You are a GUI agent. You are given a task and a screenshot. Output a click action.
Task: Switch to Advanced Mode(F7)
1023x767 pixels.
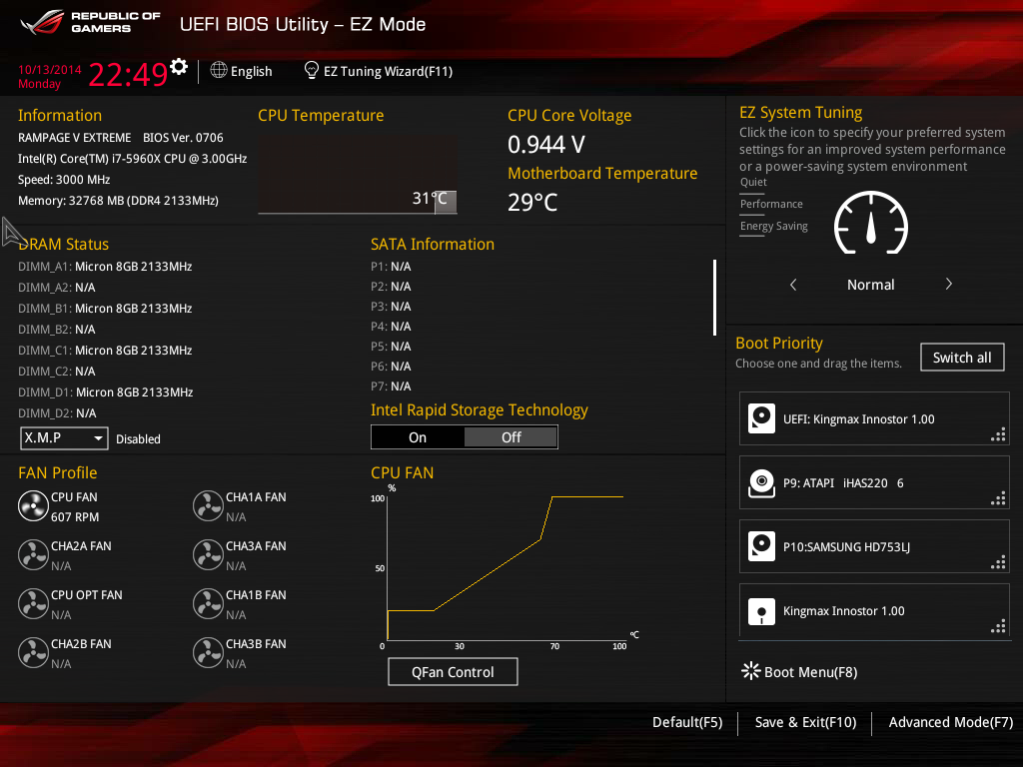click(951, 723)
